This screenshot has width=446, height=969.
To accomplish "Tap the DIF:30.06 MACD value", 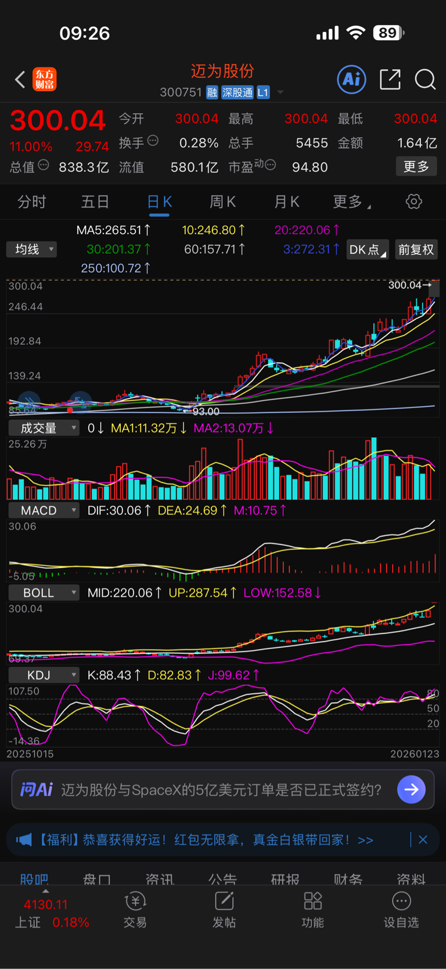I will pyautogui.click(x=119, y=510).
